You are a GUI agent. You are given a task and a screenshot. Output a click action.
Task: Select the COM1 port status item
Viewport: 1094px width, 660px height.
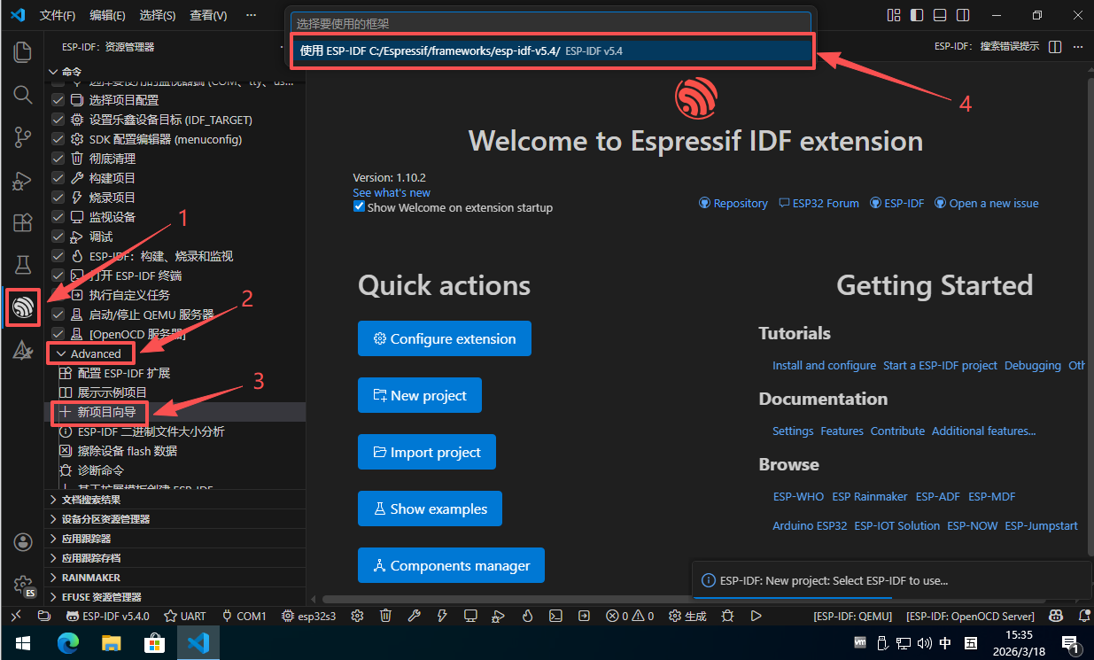click(244, 616)
